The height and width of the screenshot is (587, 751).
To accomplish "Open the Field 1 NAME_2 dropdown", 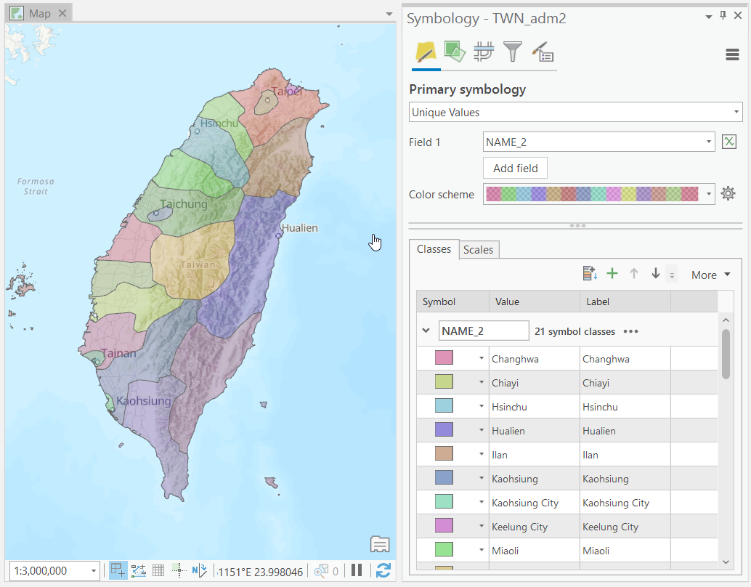I will (x=709, y=142).
